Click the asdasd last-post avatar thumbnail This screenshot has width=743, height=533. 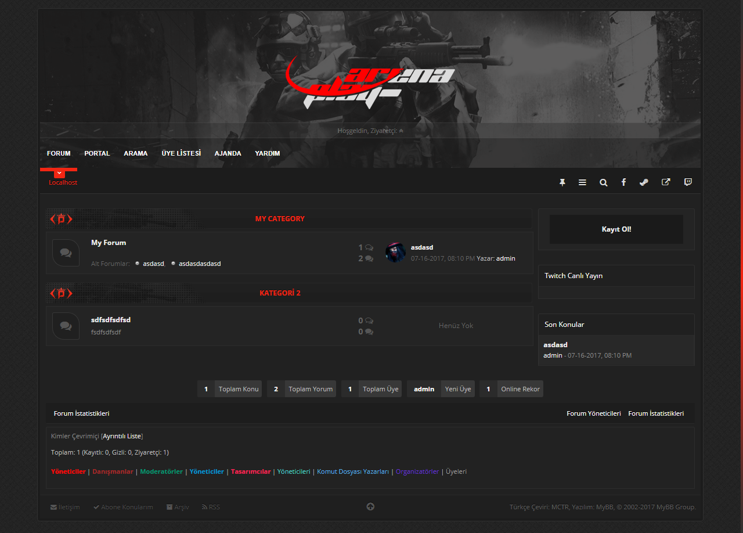(x=395, y=253)
